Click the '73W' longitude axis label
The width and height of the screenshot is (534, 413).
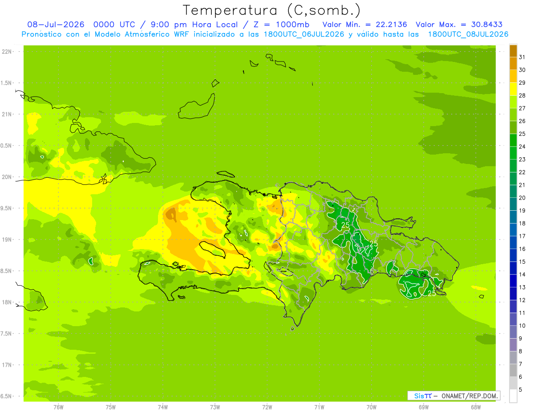[x=215, y=407]
